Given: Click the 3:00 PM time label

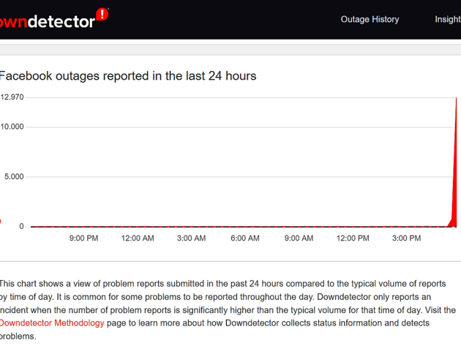Looking at the screenshot, I should 406,238.
